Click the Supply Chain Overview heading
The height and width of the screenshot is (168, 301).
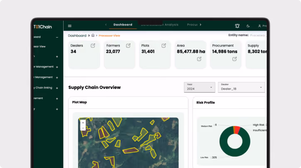coord(94,87)
